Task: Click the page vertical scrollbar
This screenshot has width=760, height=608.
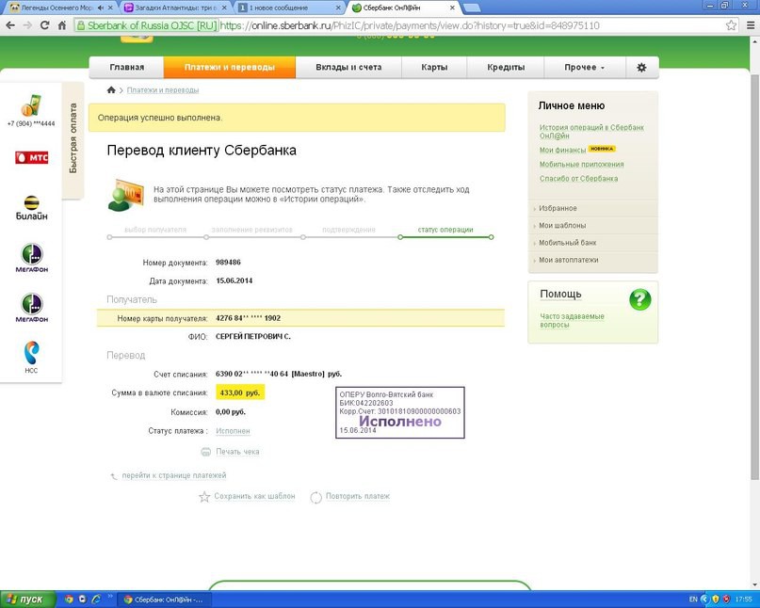Action: [x=754, y=276]
